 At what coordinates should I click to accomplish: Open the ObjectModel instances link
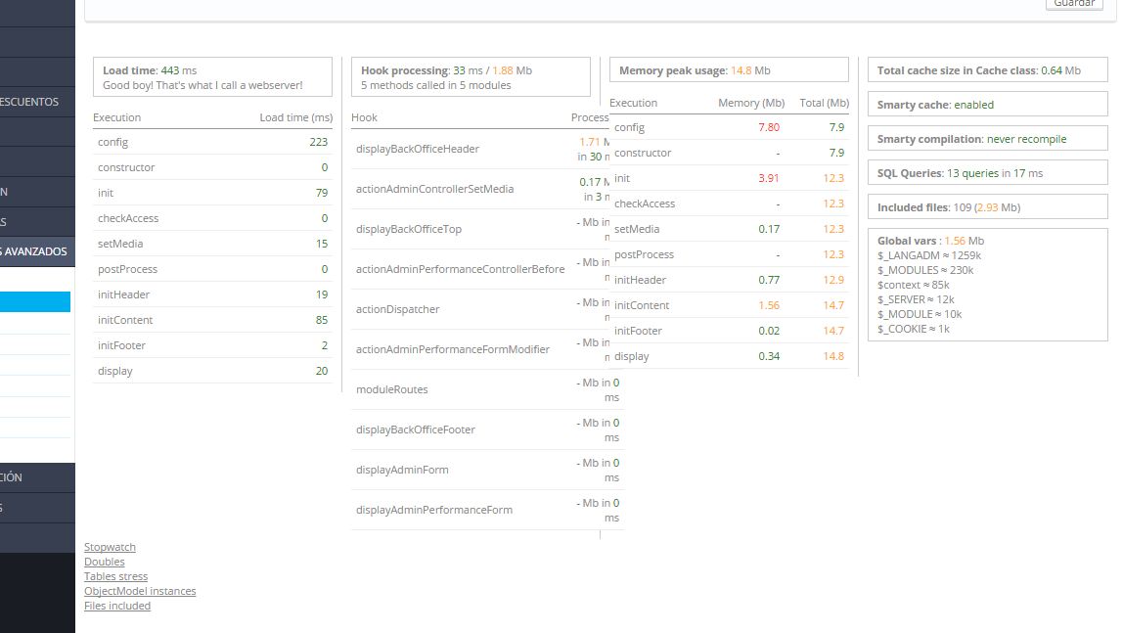(x=140, y=592)
